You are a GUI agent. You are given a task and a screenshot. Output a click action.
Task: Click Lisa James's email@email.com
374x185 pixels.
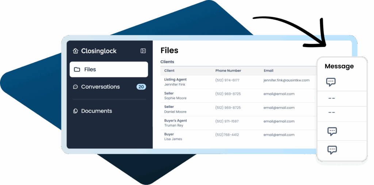tap(279, 135)
